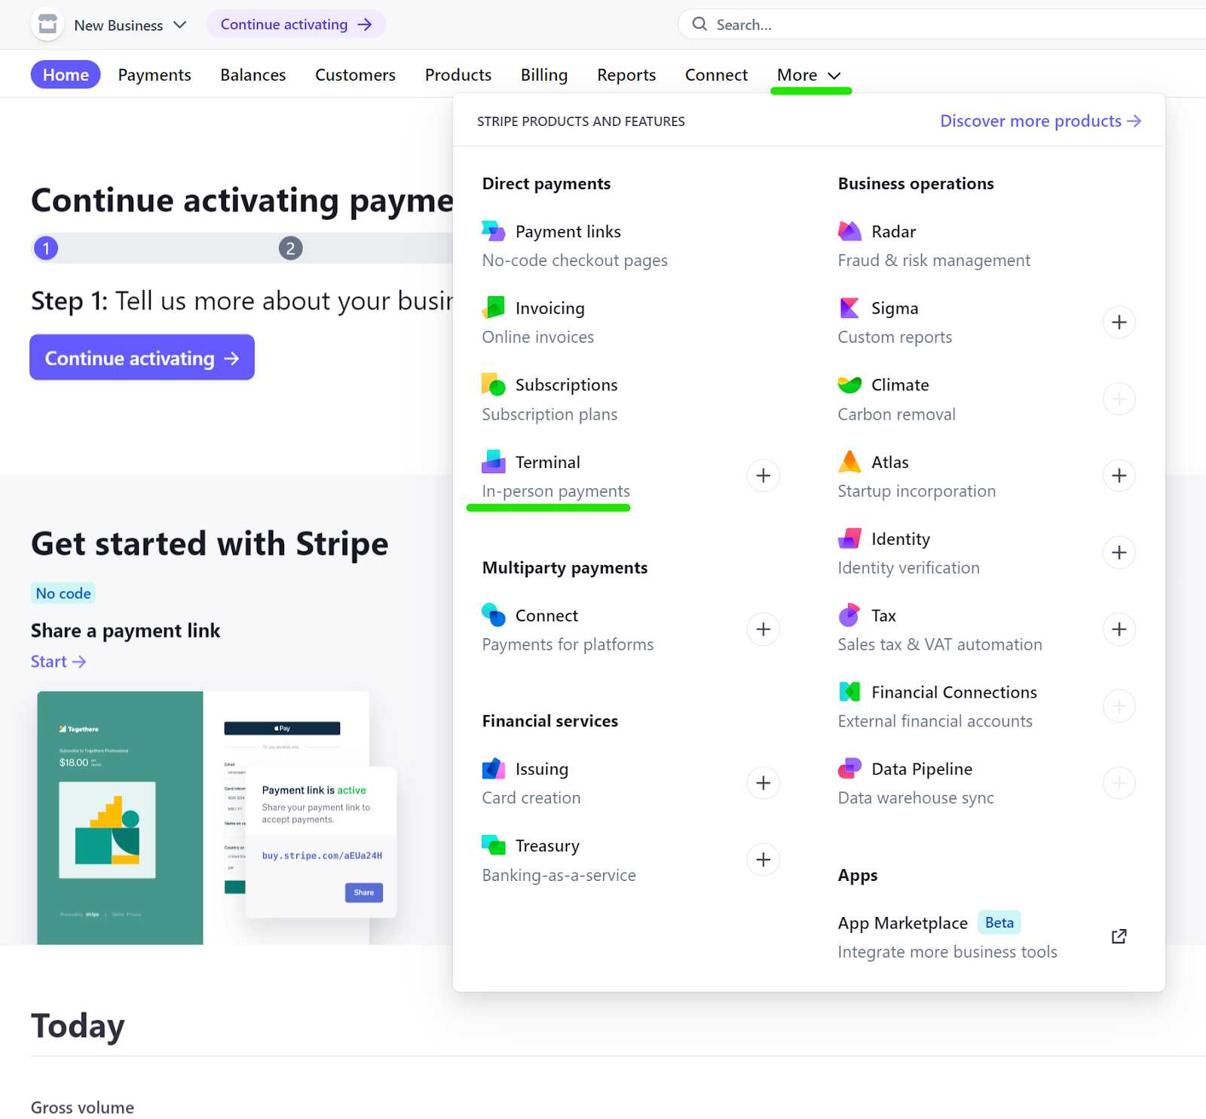The height and width of the screenshot is (1119, 1206).
Task: Click the Tax product icon
Action: pyautogui.click(x=849, y=615)
